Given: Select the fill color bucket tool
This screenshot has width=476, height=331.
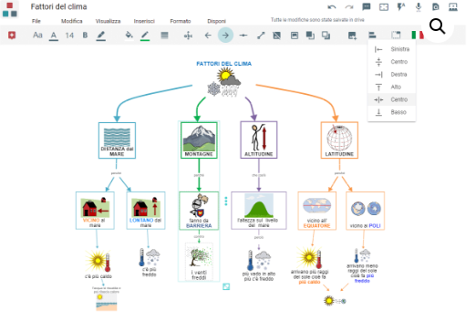Looking at the screenshot, I should point(129,36).
